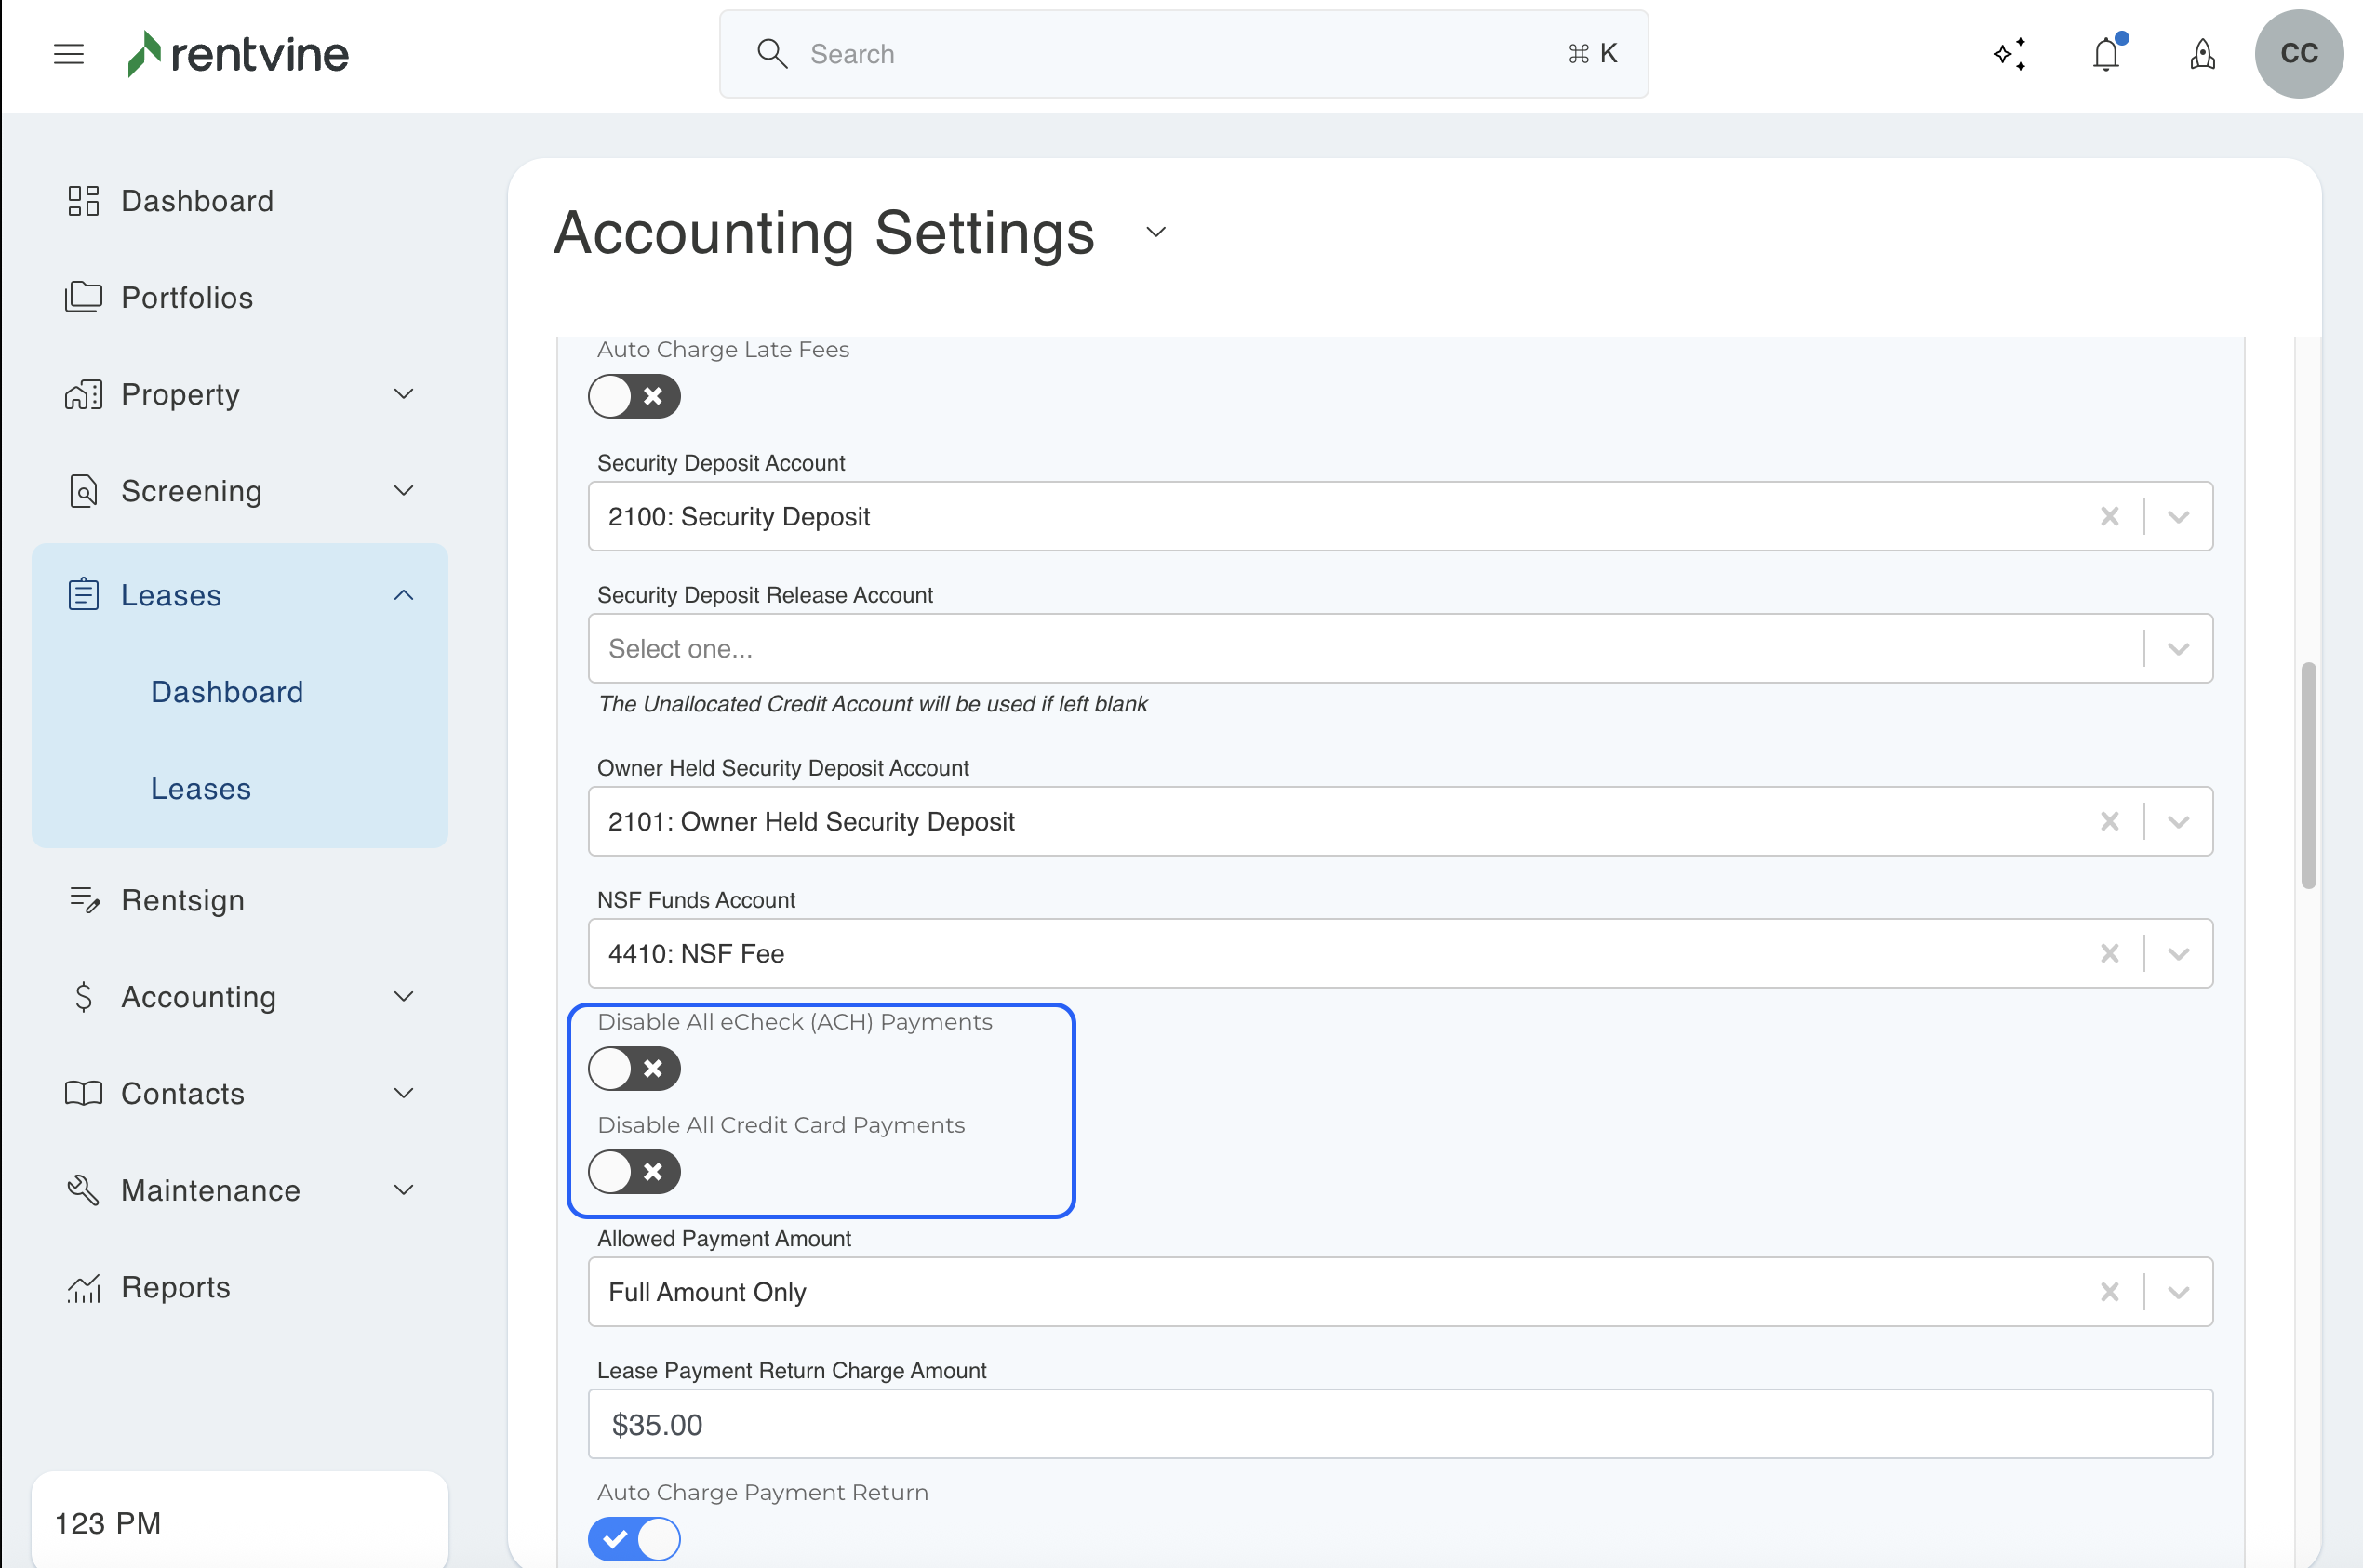
Task: Turn off Auto Charge Payment Return
Action: pos(634,1539)
